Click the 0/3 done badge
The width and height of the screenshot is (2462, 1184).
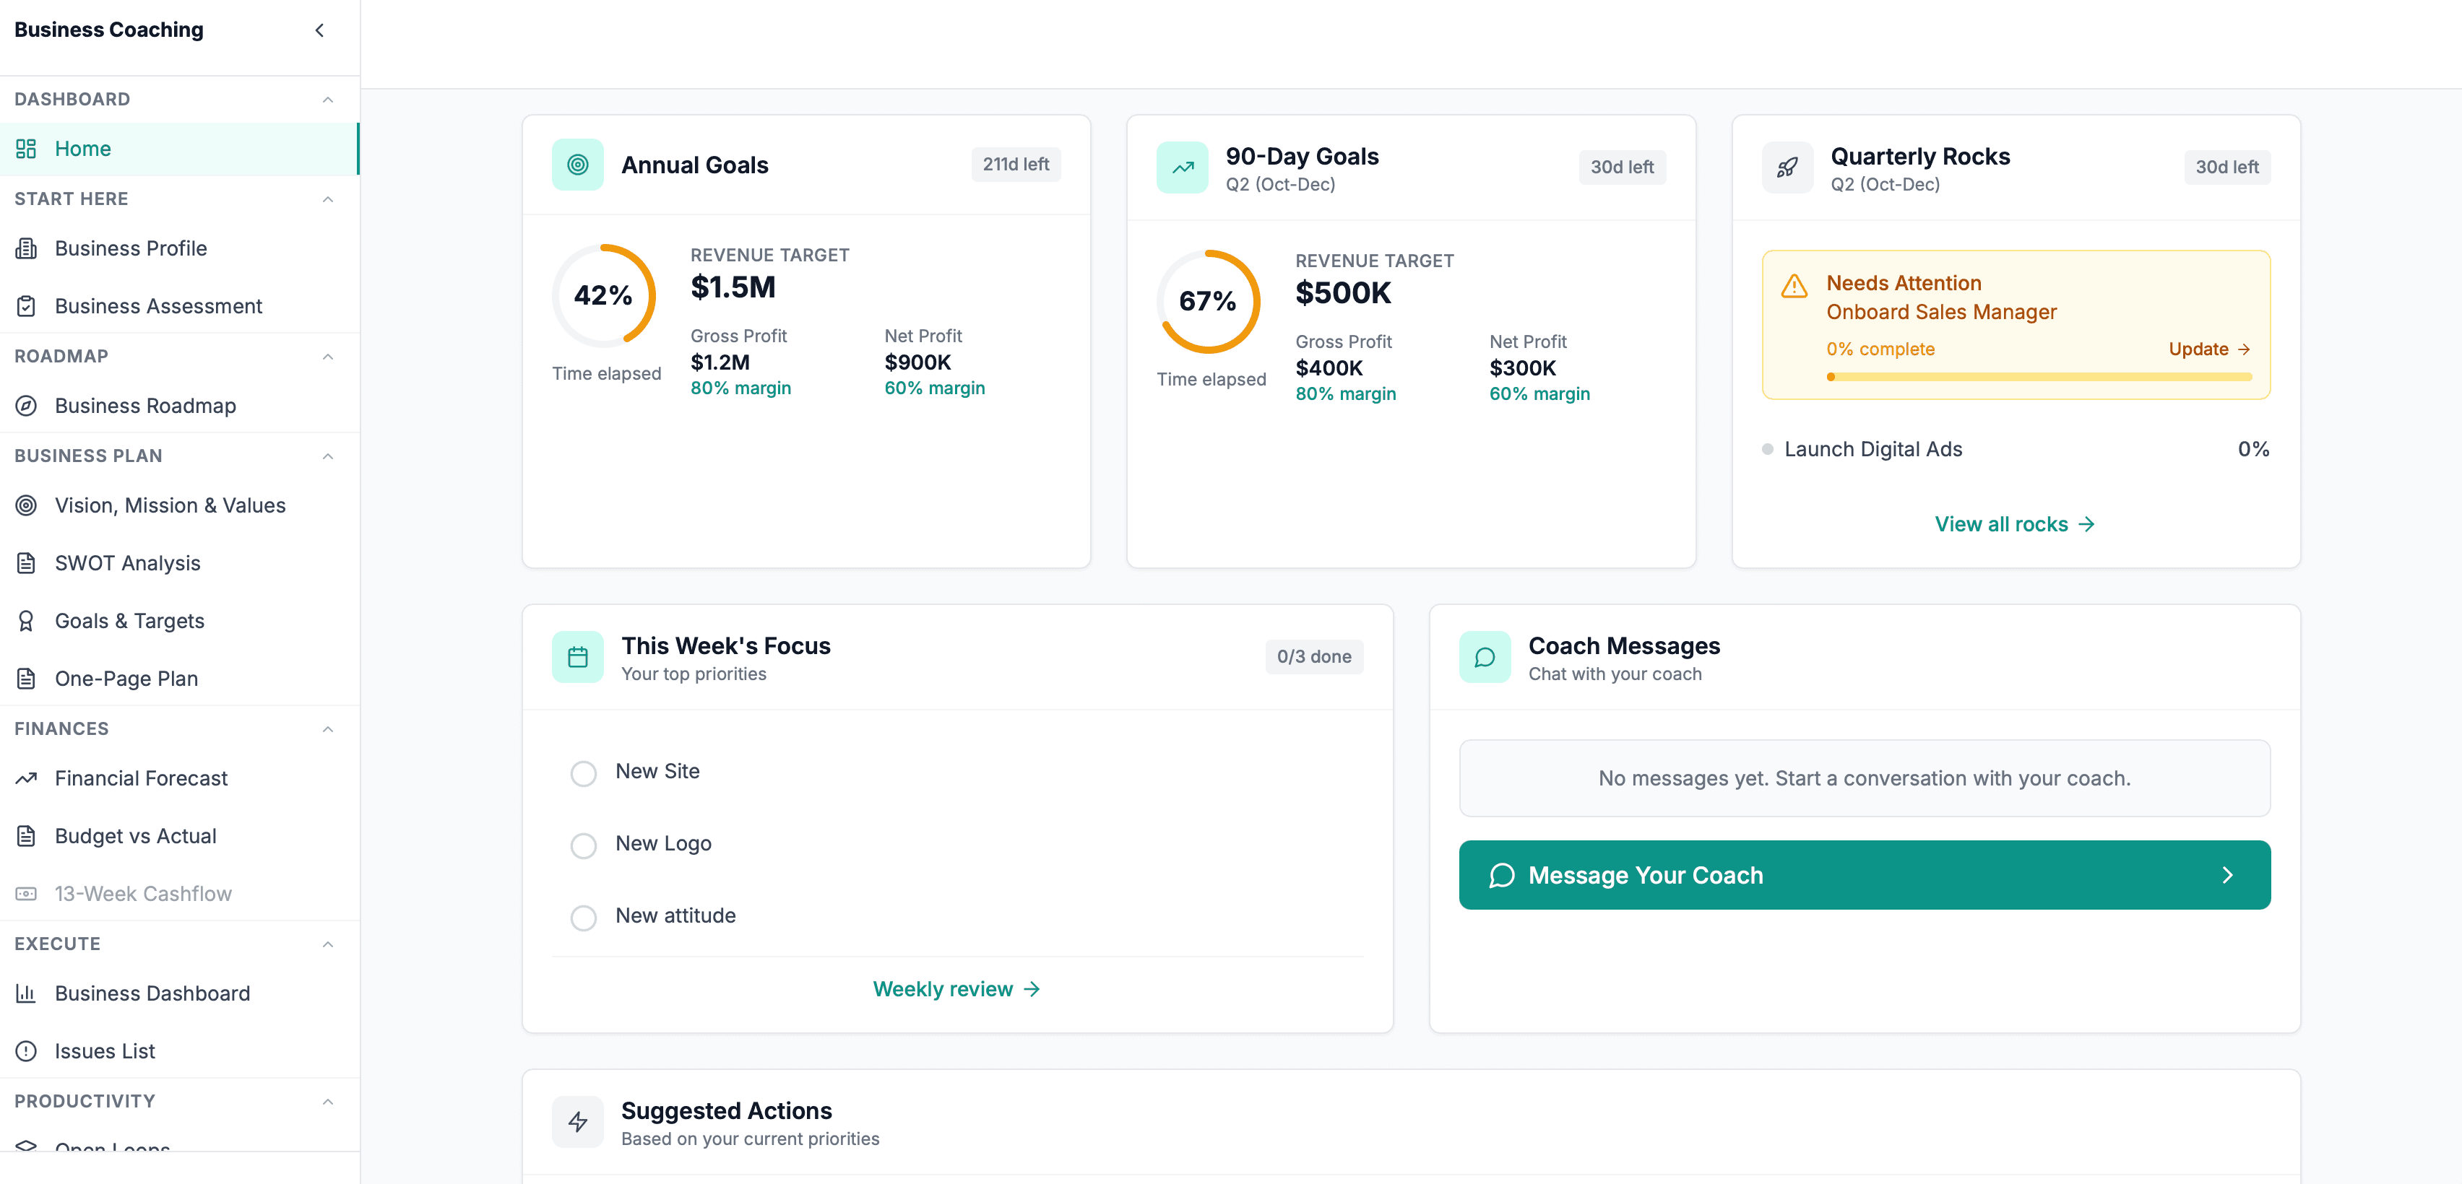click(x=1314, y=656)
